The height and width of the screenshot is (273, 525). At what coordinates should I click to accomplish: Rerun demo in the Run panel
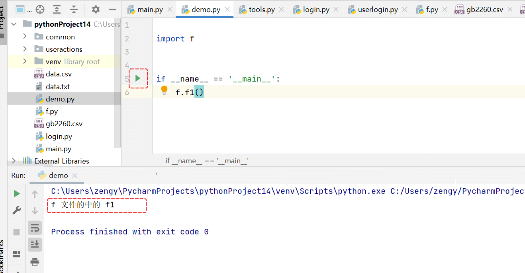[17, 194]
